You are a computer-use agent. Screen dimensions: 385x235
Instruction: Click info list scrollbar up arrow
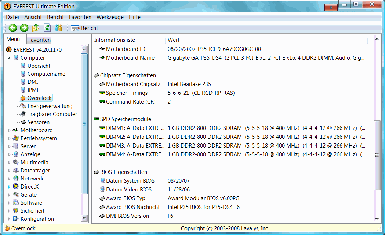click(x=377, y=39)
